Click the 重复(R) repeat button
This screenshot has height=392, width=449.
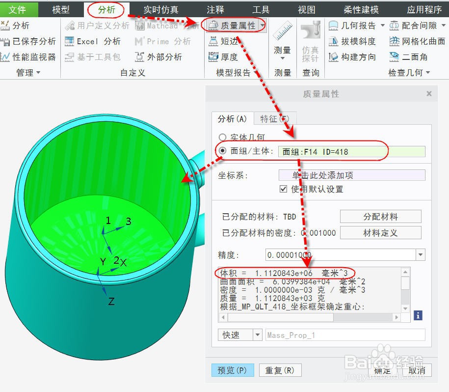point(280,370)
